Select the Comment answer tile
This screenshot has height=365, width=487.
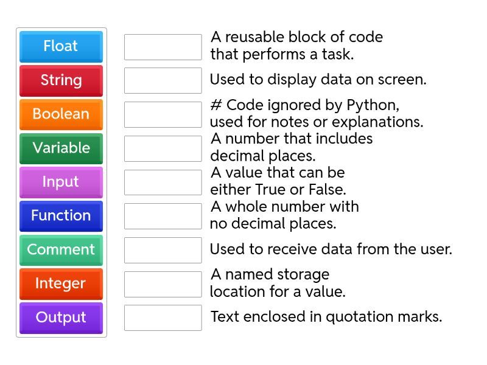[61, 250]
